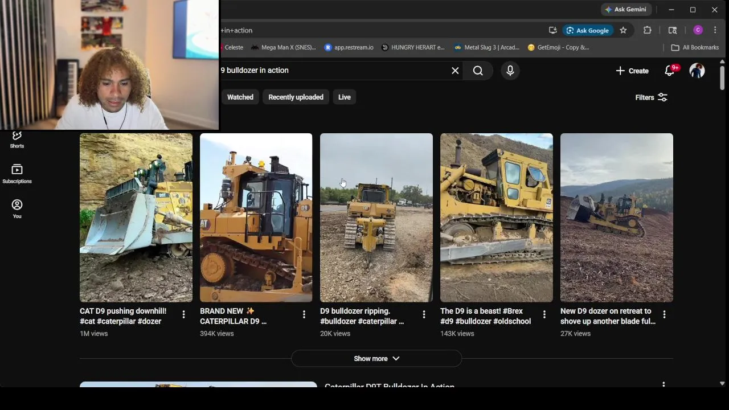This screenshot has width=729, height=410.
Task: Bookmark this page with the star icon
Action: 623,30
